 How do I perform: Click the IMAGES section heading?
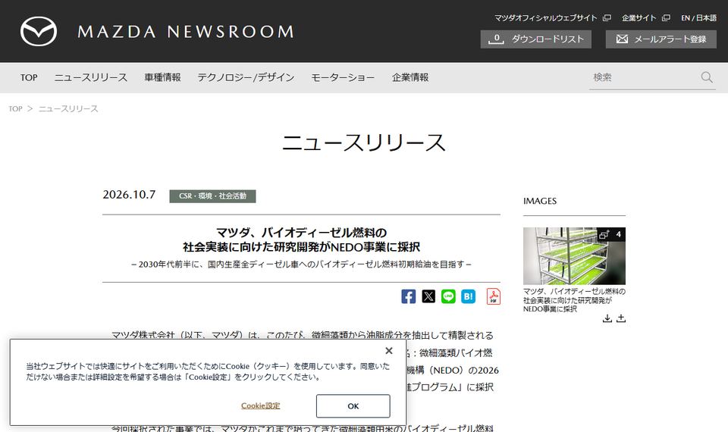540,201
